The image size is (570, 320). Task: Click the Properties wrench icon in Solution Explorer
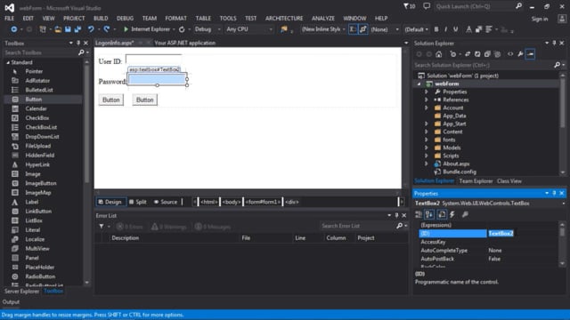520,54
